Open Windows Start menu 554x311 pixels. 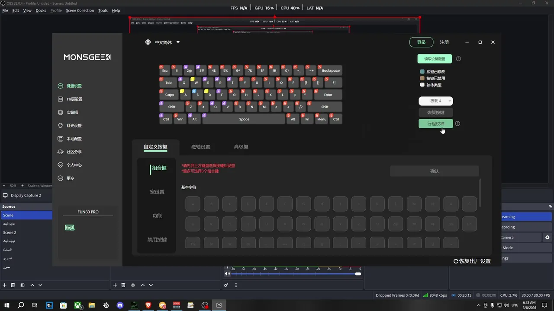[x=7, y=305]
